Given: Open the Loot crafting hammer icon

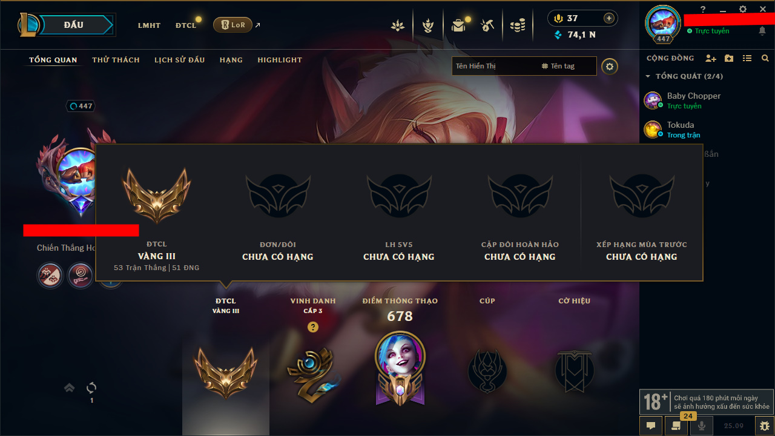Looking at the screenshot, I should point(487,25).
